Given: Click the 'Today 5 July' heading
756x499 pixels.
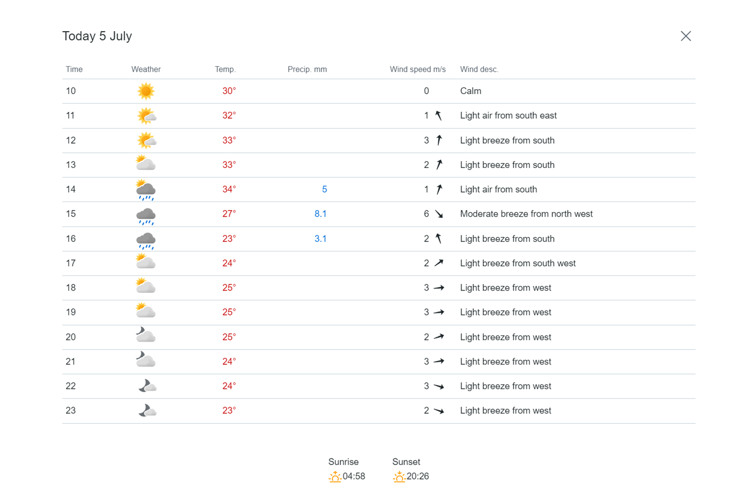Looking at the screenshot, I should point(97,36).
